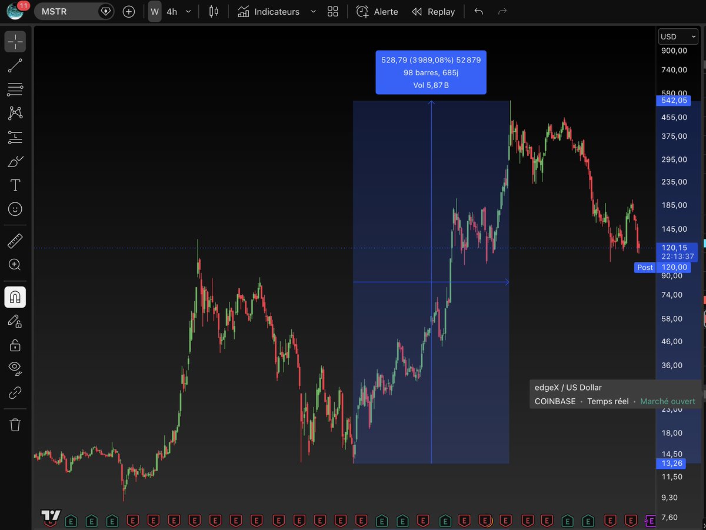Select the W weekly interval
706x530 pixels.
(155, 11)
